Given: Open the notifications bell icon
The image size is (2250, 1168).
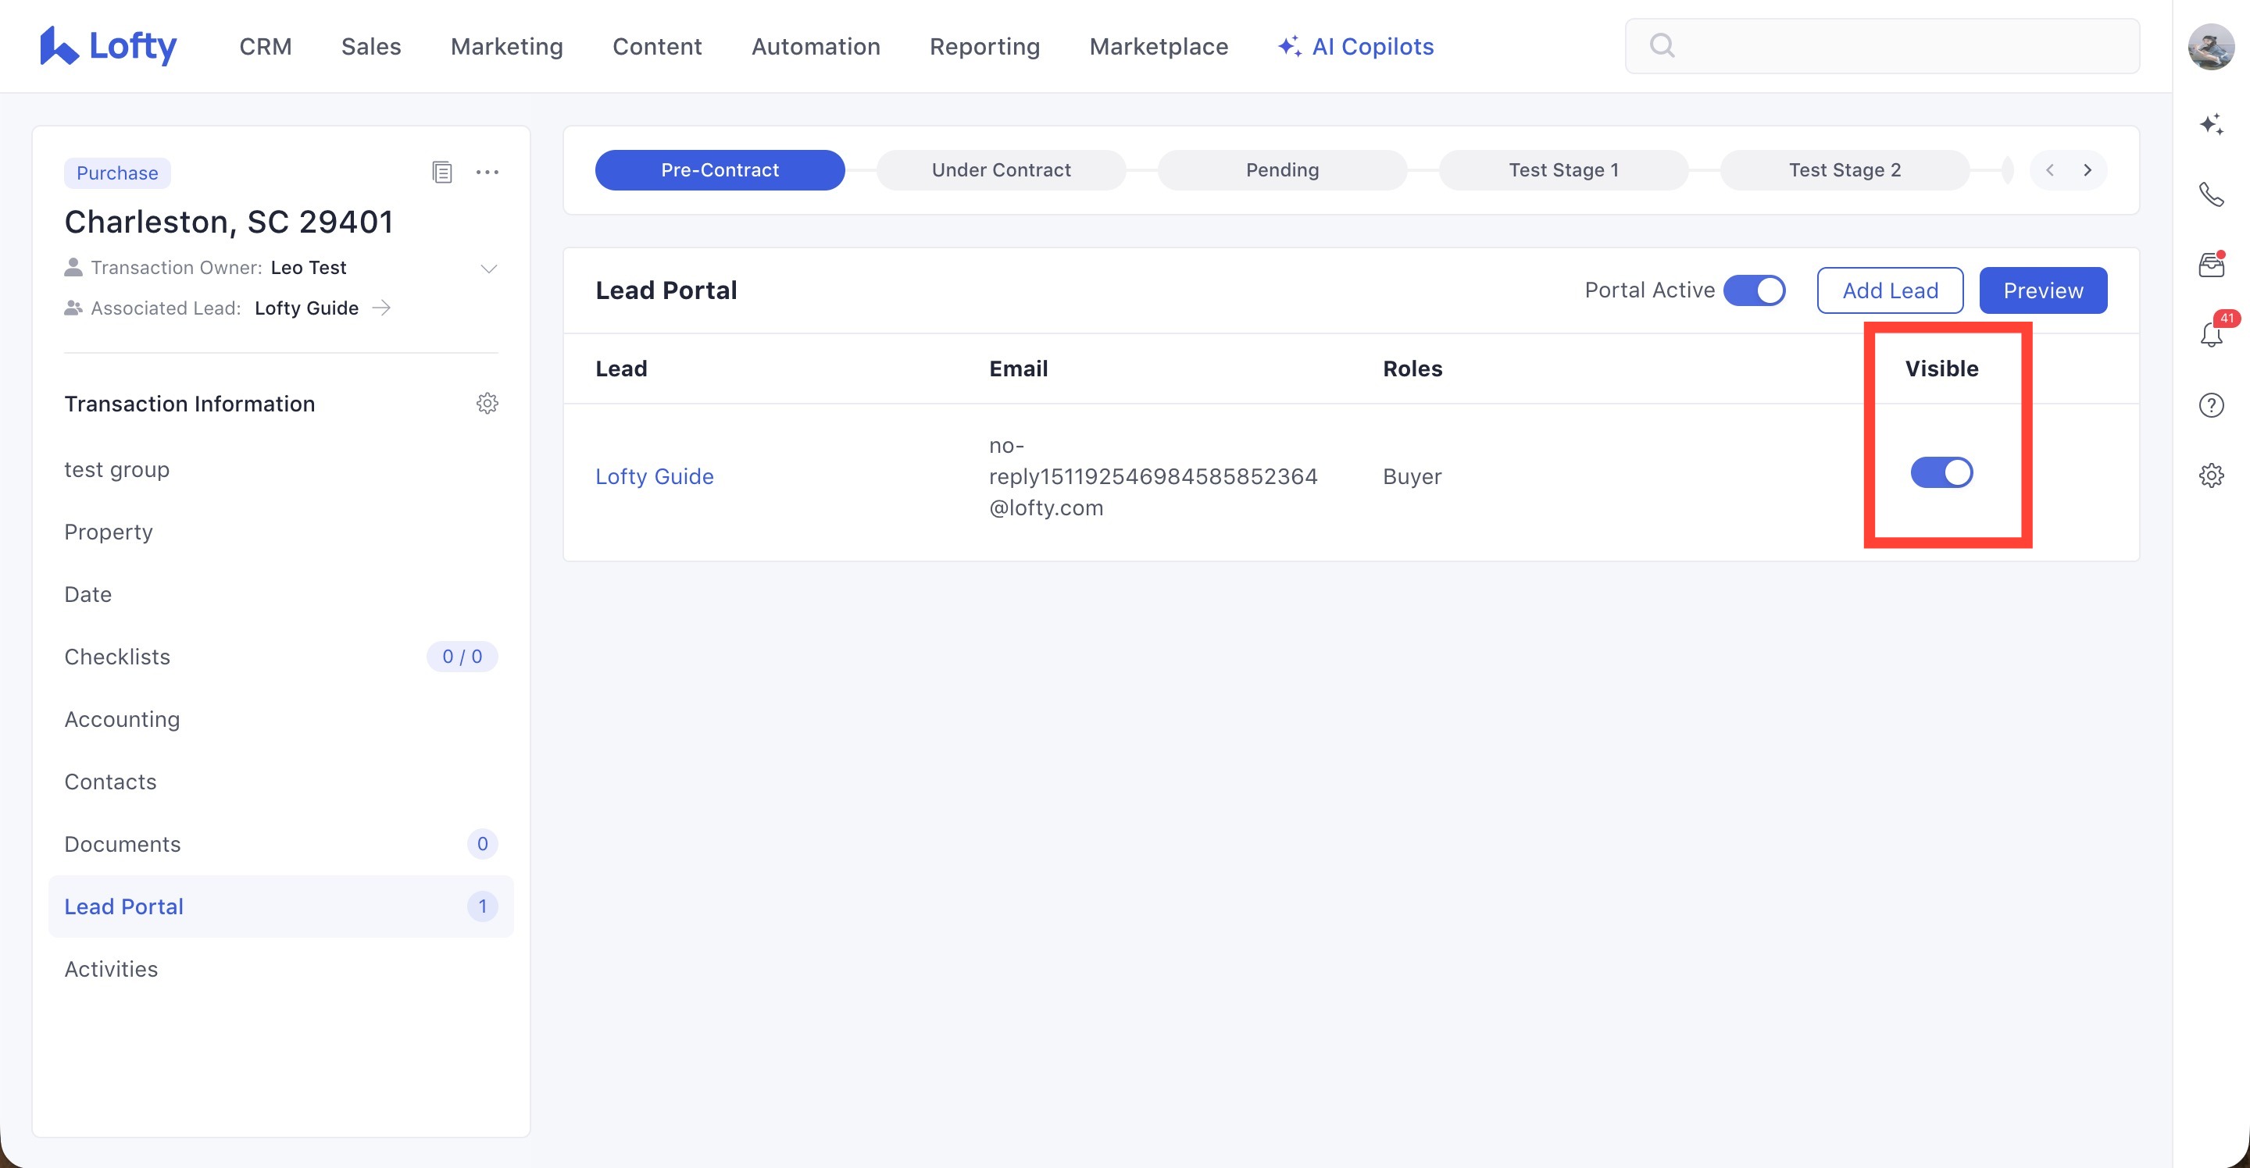Looking at the screenshot, I should pos(2211,334).
